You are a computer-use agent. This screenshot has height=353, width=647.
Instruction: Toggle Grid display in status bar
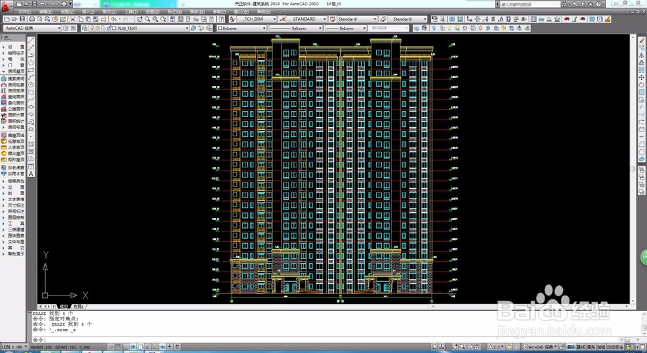(x=118, y=347)
